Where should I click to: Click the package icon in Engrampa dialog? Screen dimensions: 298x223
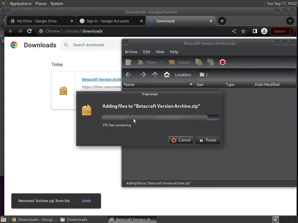(87, 110)
